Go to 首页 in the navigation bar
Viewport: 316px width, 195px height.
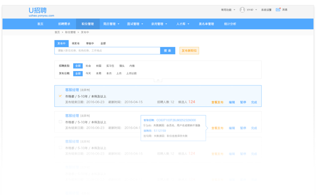[40, 24]
